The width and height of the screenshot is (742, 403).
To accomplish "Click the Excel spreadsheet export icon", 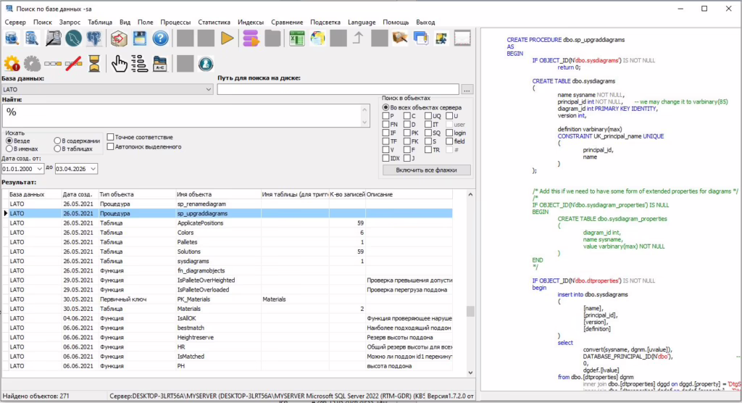I will (296, 38).
